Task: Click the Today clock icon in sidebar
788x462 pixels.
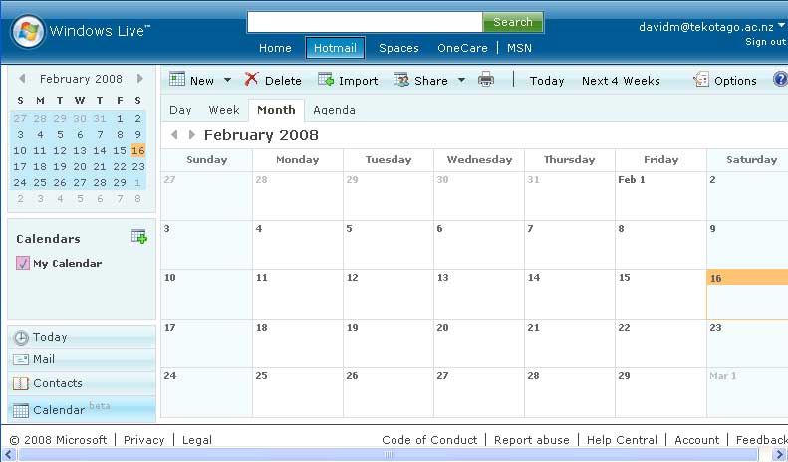Action: [x=21, y=337]
